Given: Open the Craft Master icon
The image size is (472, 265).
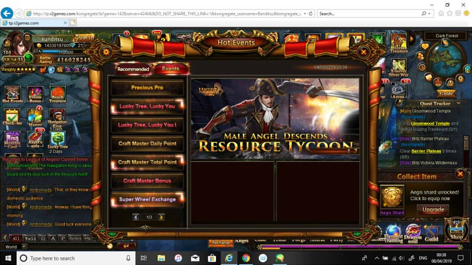Looking at the screenshot, I should (x=35, y=116).
